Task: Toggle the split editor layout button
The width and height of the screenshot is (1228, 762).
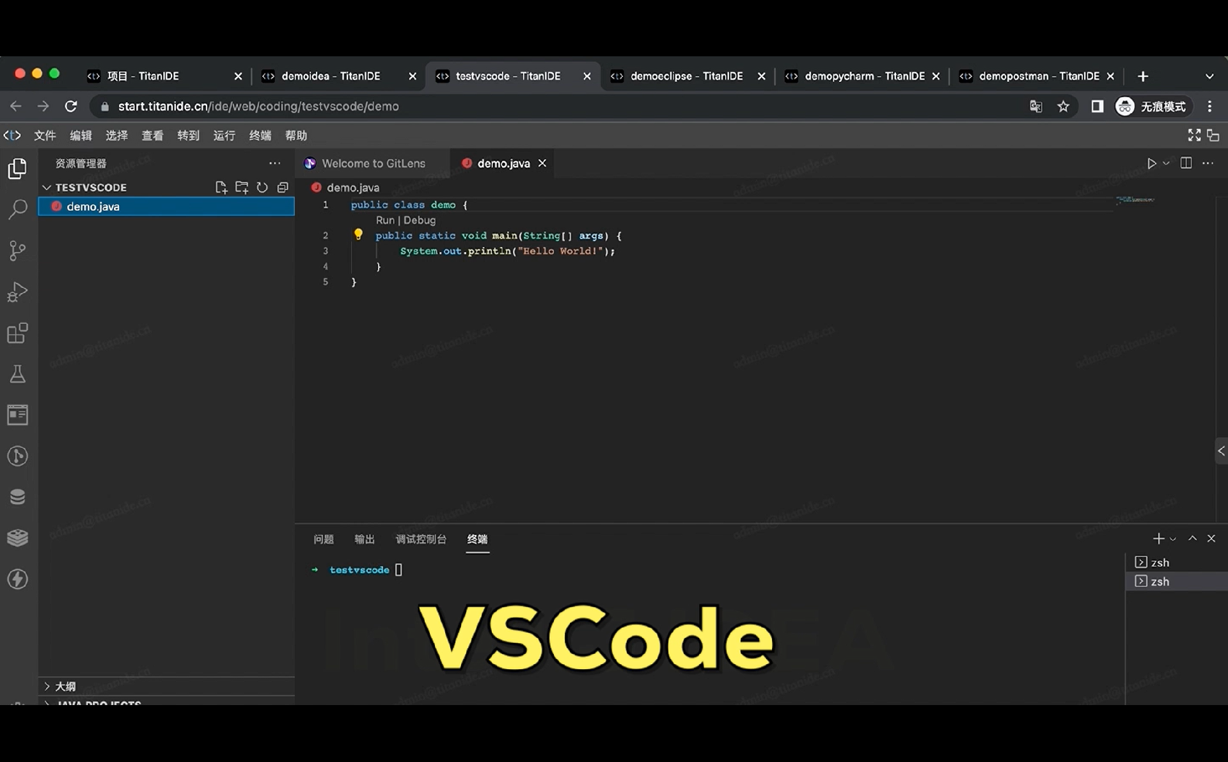Action: pyautogui.click(x=1186, y=163)
